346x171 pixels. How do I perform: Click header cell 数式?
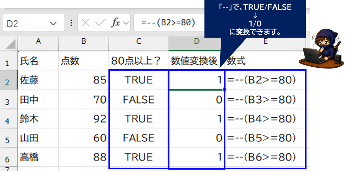point(266,61)
